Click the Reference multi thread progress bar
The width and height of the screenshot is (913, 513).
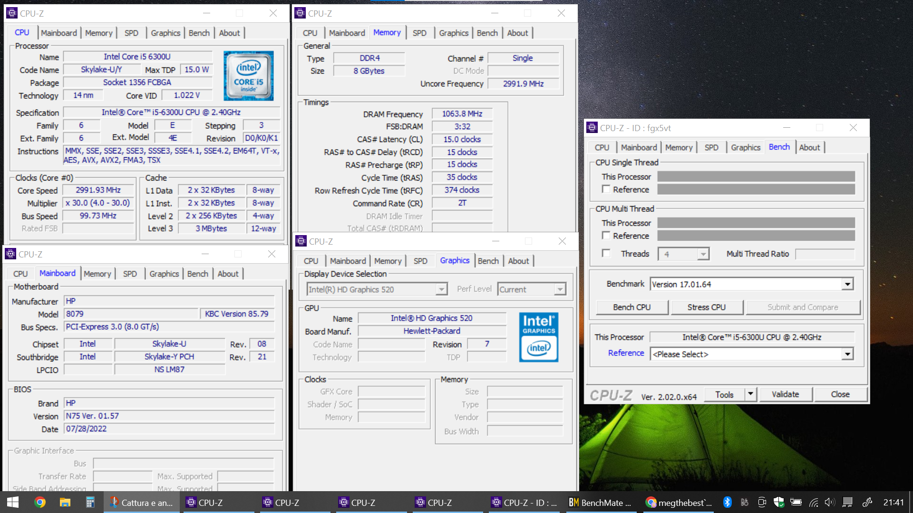coord(756,236)
